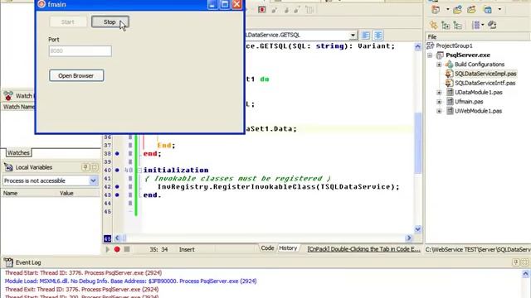This screenshot has height=298, width=531.
Task: Toggle breakpoint on gutter line 42
Action: 117,186
